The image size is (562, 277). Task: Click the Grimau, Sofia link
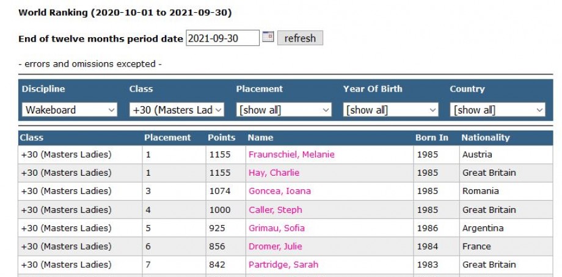coord(276,228)
